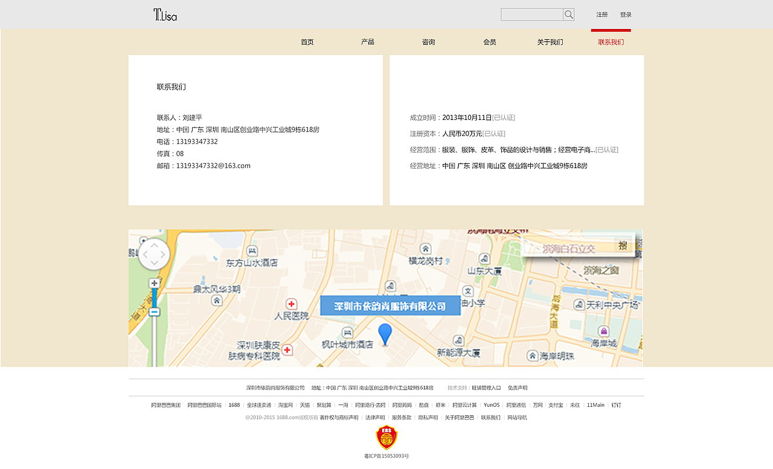The height and width of the screenshot is (469, 773).
Task: Click the 深圳市依韵尚服饰有限公司 map label
Action: (390, 306)
